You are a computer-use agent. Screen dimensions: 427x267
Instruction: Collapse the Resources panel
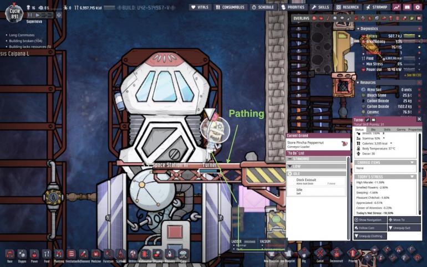tap(358, 83)
